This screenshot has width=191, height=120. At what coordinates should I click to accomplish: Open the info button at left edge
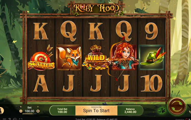point(1,111)
